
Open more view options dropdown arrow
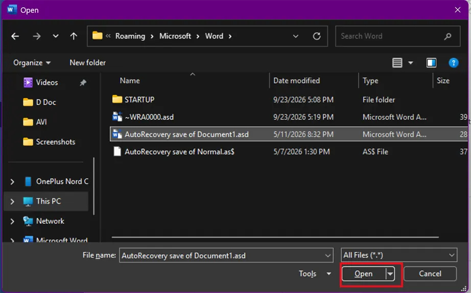411,63
